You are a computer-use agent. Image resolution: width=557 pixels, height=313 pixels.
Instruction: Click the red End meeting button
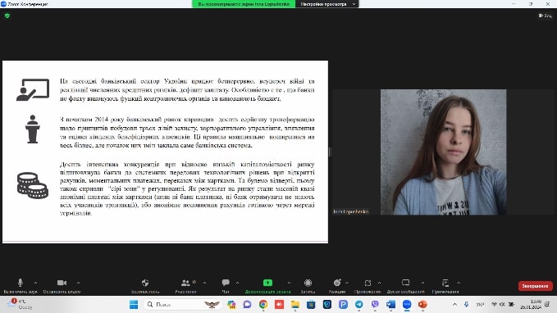click(x=536, y=286)
